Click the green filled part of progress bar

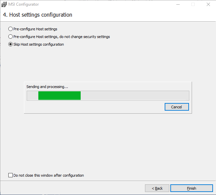59,96
